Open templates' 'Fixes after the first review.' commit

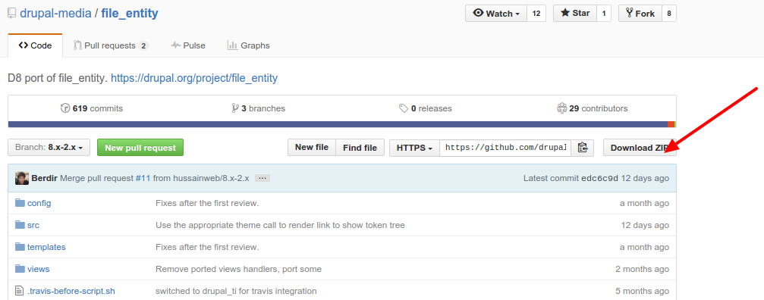click(x=207, y=247)
